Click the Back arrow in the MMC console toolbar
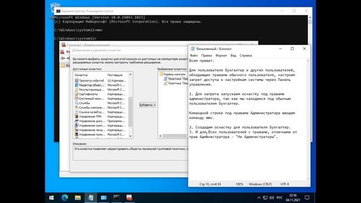The width and height of the screenshot is (361, 203). pos(63,59)
